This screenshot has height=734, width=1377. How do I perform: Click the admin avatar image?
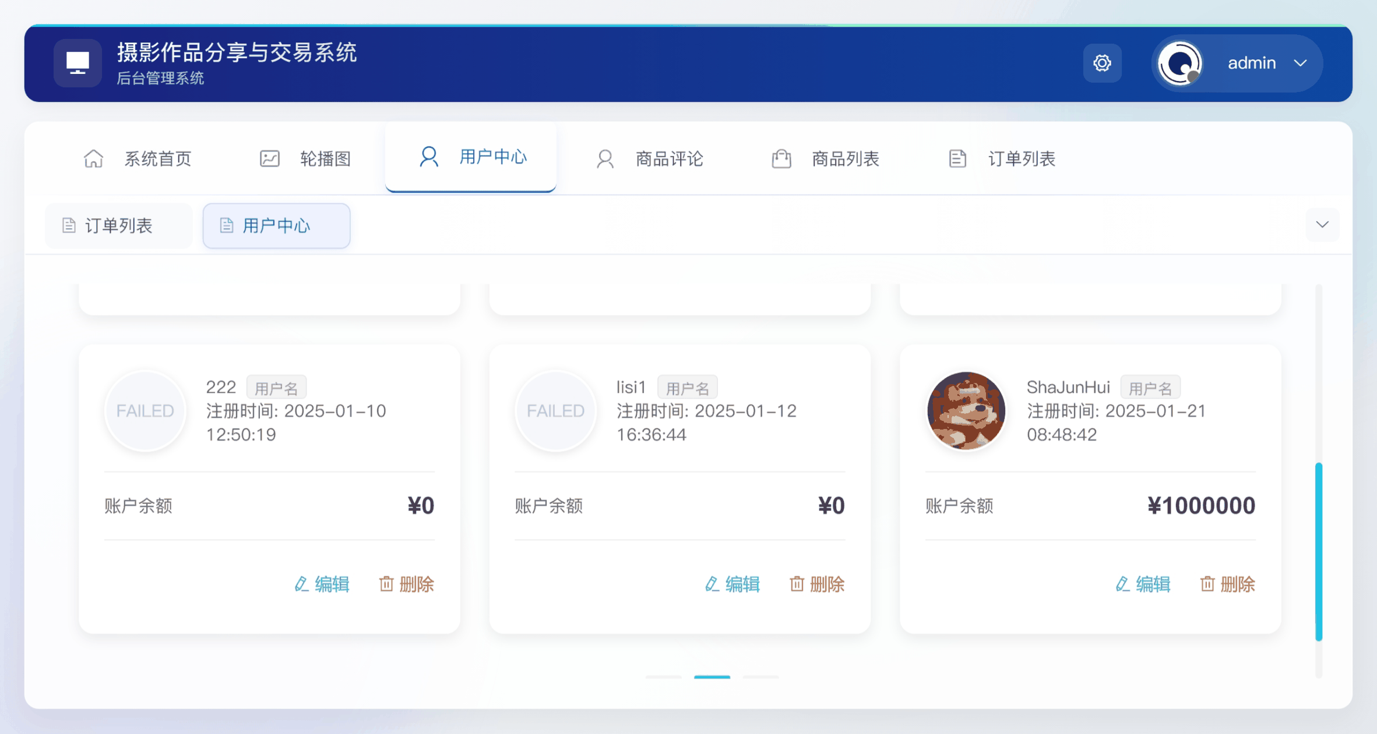pos(1179,63)
